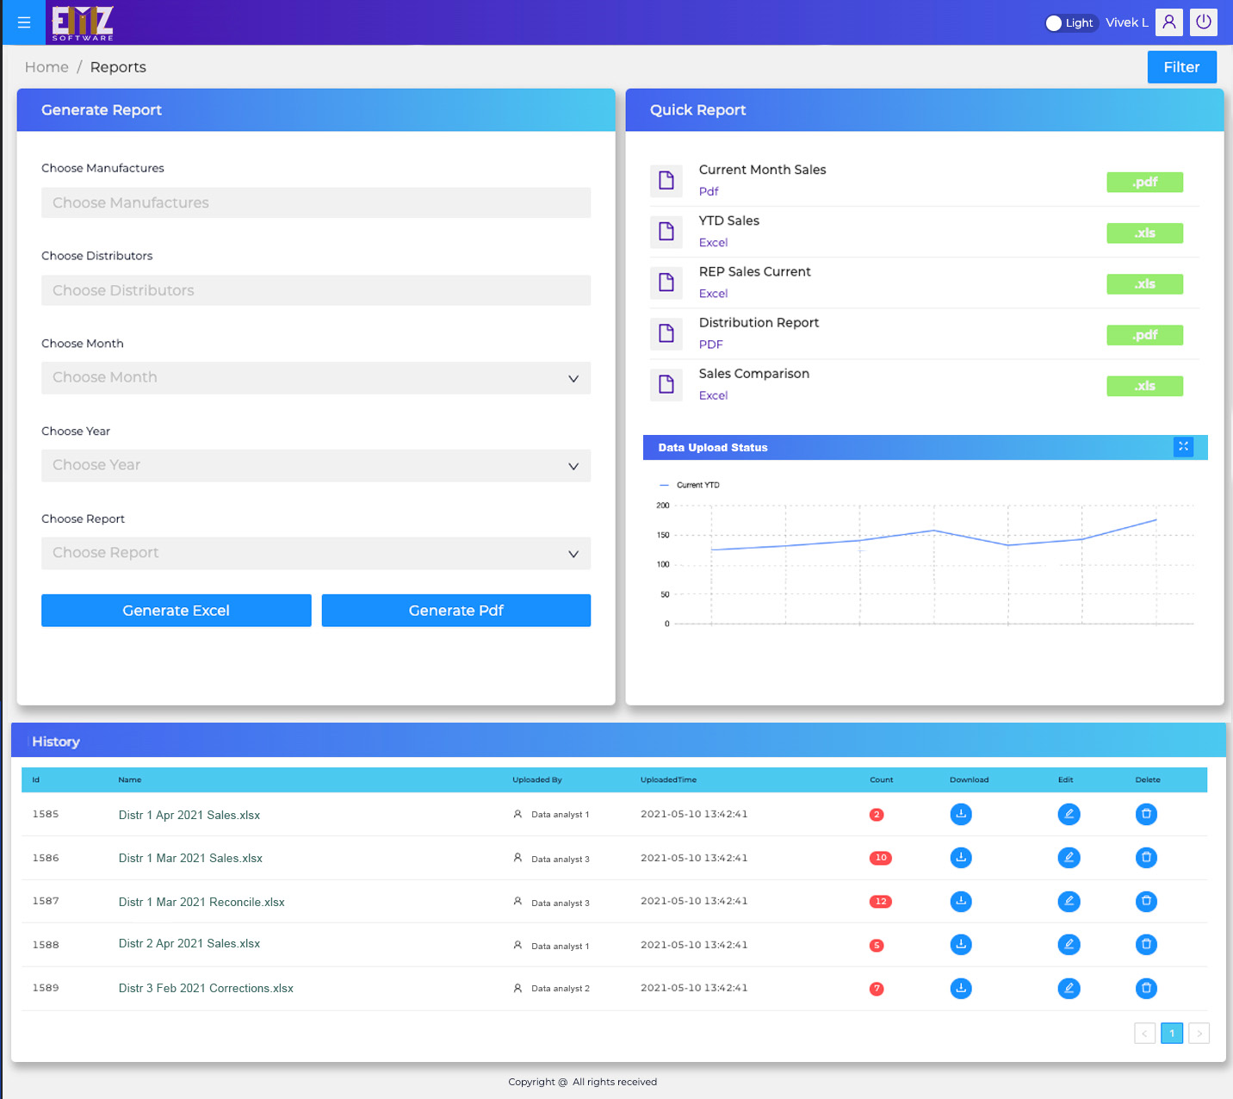Toggle the Current YTD chart legend
This screenshot has height=1099, width=1233.
click(x=690, y=485)
